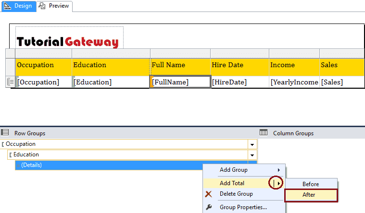Select the tablix corner handle

pyautogui.click(x=10, y=53)
